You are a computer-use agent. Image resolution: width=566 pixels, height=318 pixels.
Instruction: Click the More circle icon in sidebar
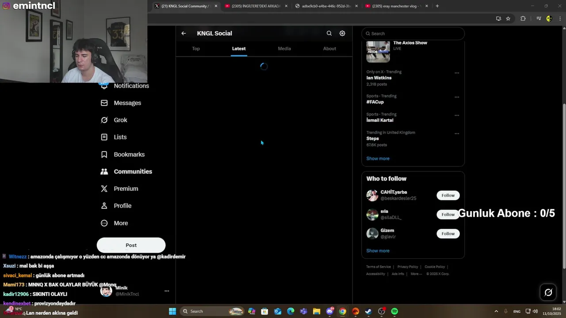(x=104, y=223)
